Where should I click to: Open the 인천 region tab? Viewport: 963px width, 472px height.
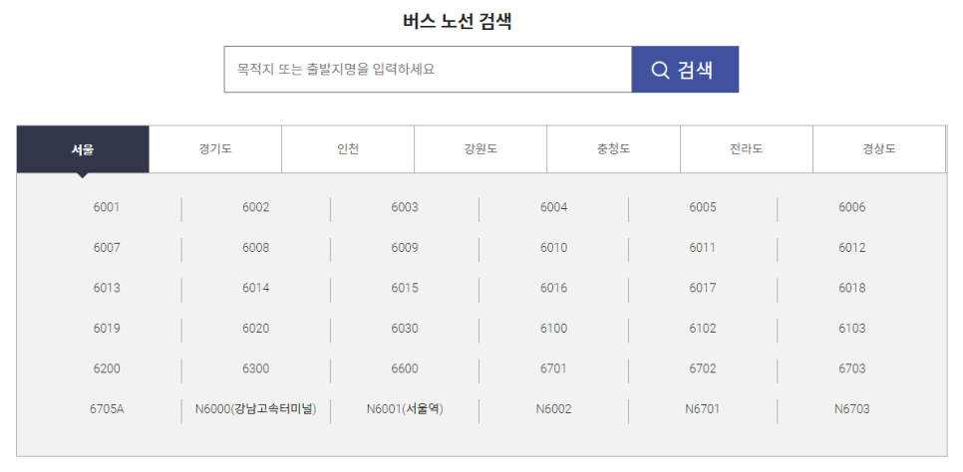pos(348,149)
